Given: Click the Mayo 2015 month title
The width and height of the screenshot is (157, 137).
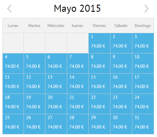Looking at the screenshot, I should pyautogui.click(x=77, y=9).
